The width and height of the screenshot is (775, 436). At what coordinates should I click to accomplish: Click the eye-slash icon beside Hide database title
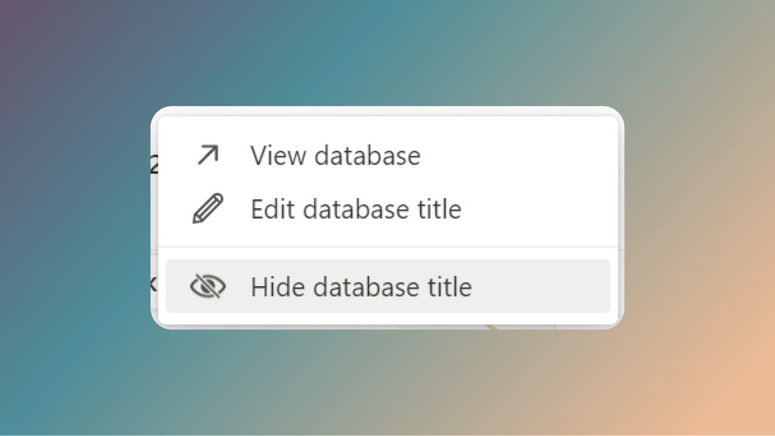coord(207,285)
